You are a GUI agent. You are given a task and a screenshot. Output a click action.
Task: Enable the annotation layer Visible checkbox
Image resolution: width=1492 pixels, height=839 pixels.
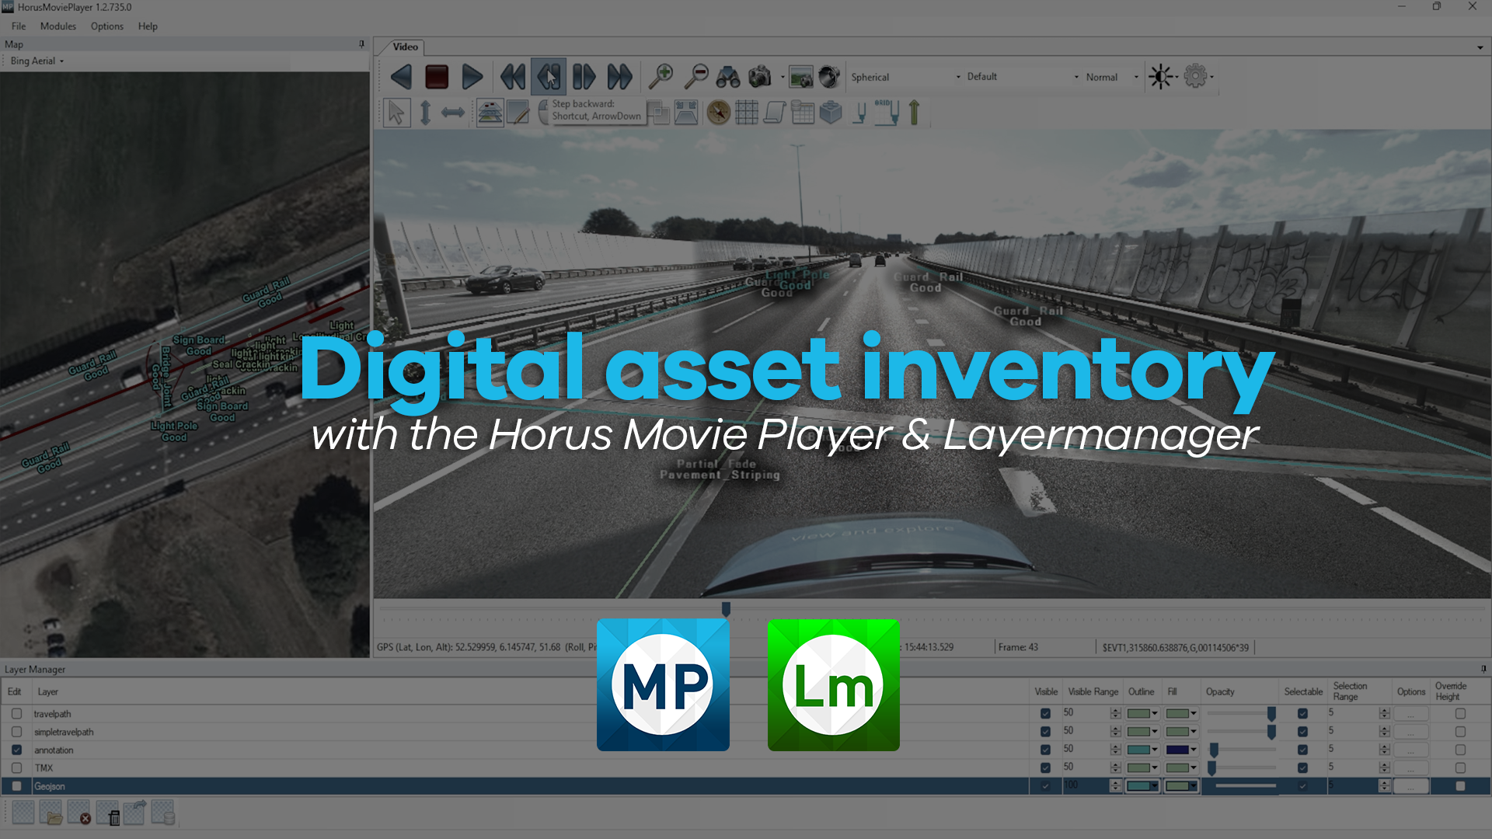coord(1045,750)
